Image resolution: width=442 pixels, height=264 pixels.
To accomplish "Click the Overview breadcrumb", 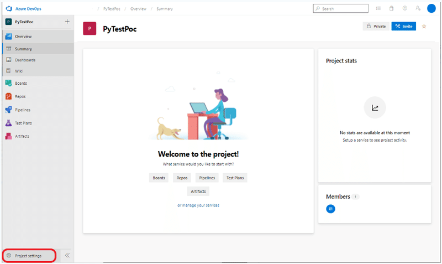I will click(138, 9).
